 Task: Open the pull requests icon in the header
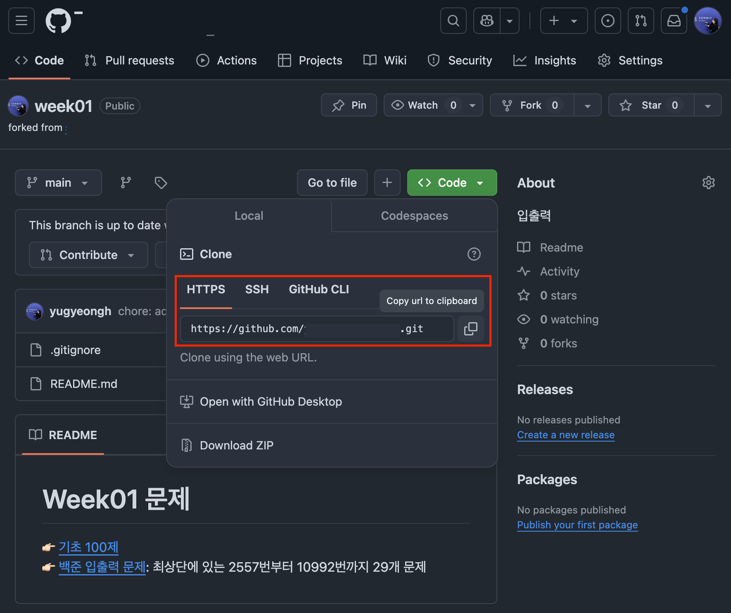(641, 21)
